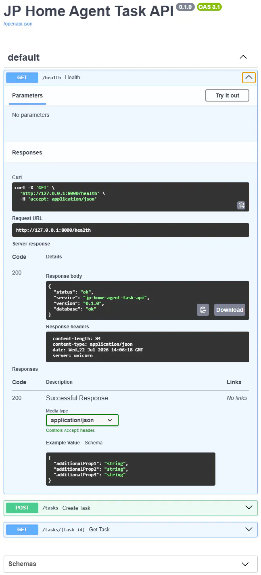This screenshot has width=261, height=575.
Task: Expand the GET /tasks/{task_id} chevron
Action: pyautogui.click(x=249, y=529)
